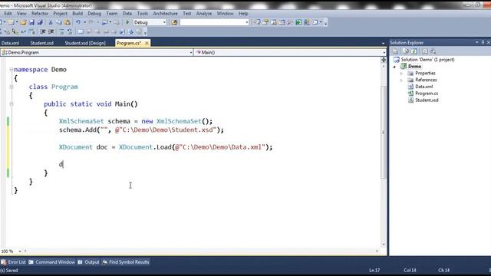
Task: Open the Refactor menu
Action: click(x=40, y=14)
